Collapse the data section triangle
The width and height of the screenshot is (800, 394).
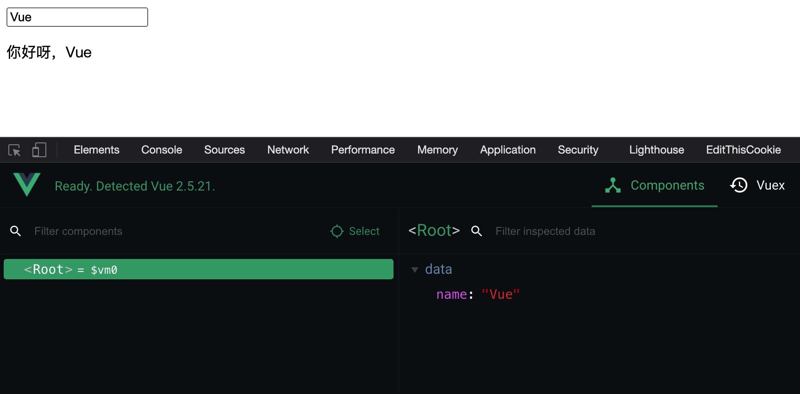click(415, 270)
